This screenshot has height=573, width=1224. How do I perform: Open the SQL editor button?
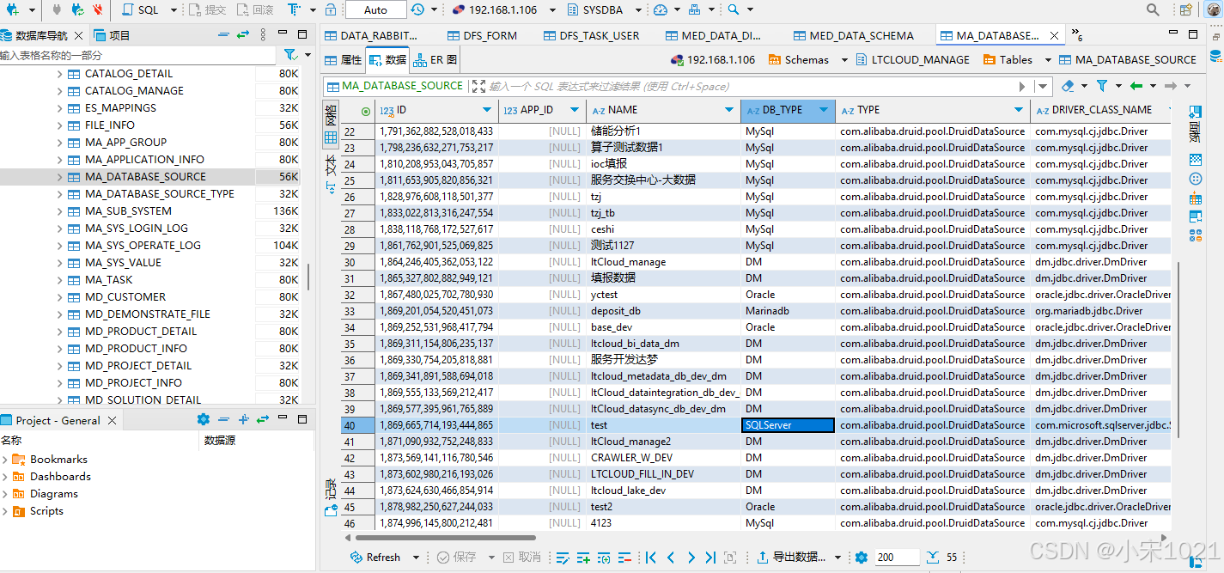coord(140,9)
